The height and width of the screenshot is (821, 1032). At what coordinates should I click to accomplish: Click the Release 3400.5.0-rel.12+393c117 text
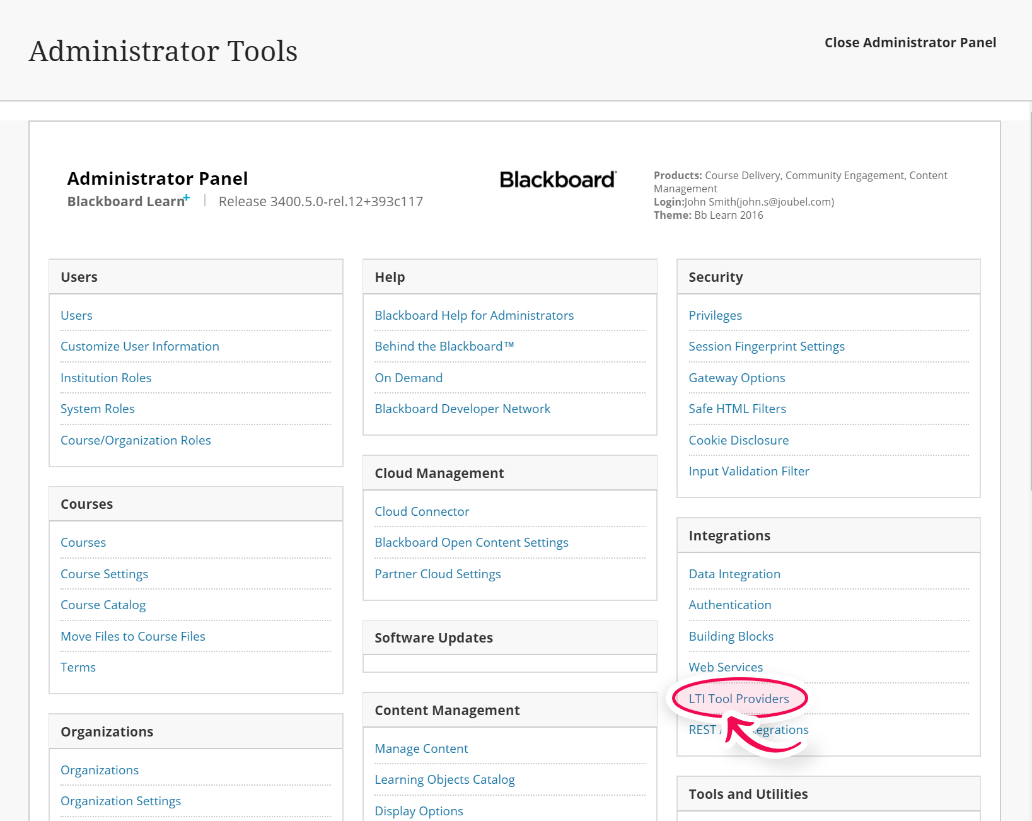(x=321, y=202)
